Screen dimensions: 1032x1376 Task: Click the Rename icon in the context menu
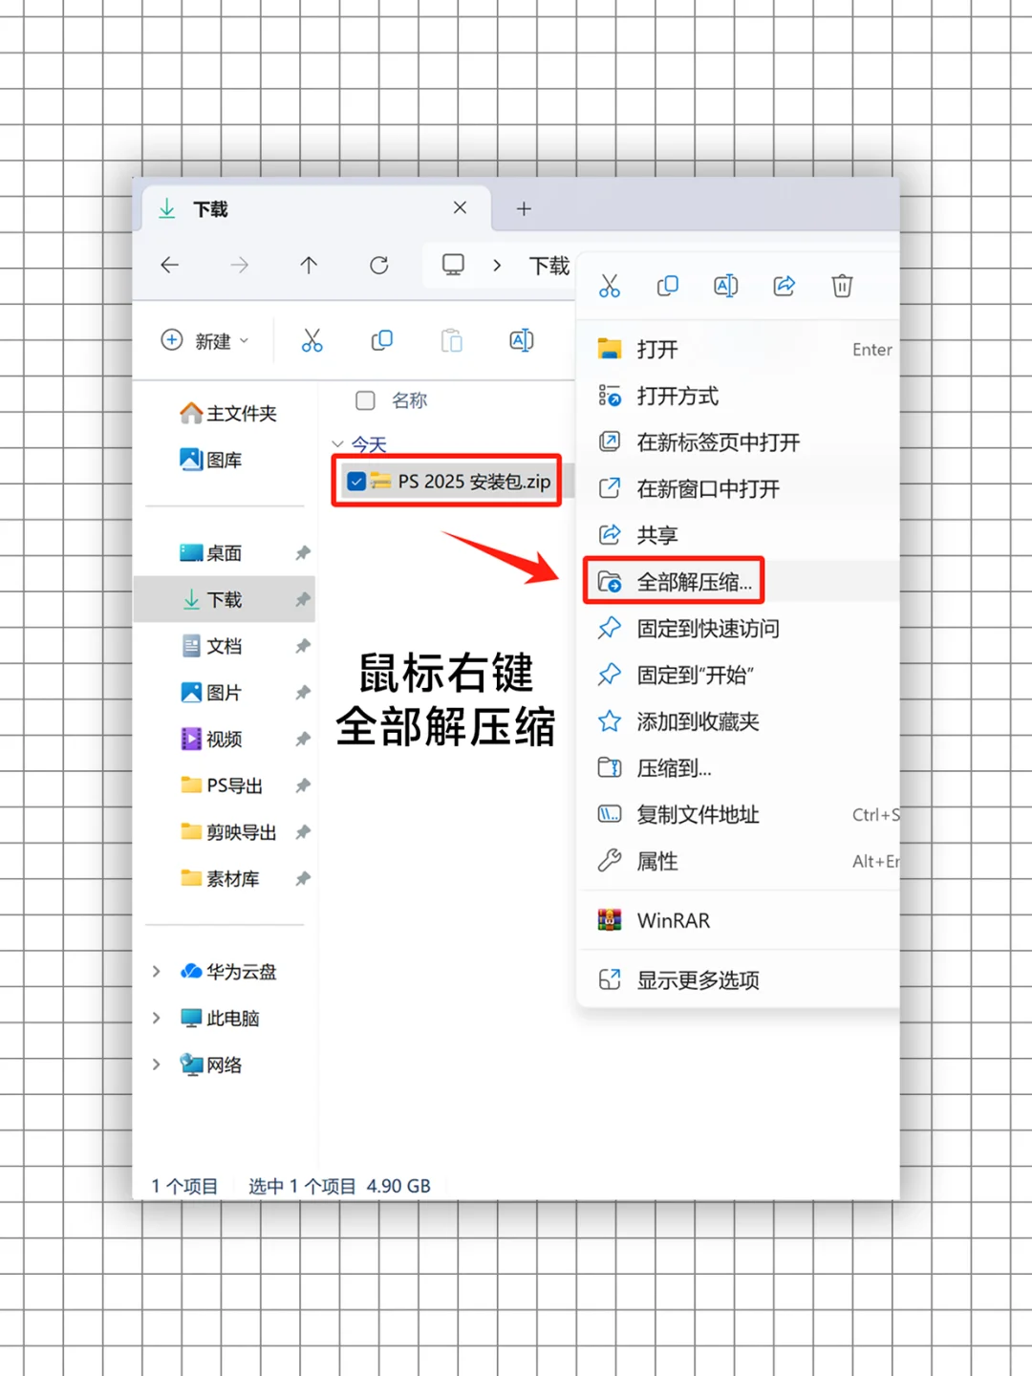[x=725, y=285]
